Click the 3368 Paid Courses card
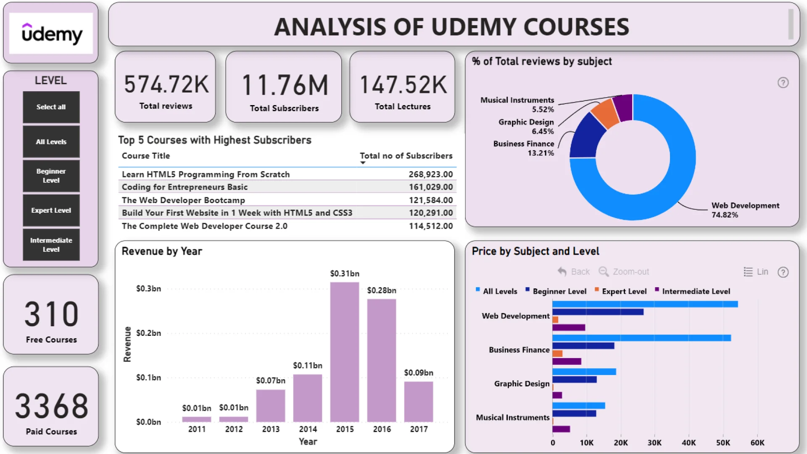 pos(51,406)
